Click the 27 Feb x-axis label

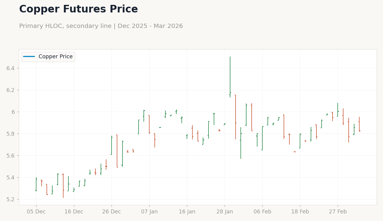(x=338, y=212)
